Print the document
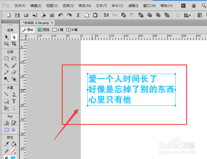 coord(52,15)
